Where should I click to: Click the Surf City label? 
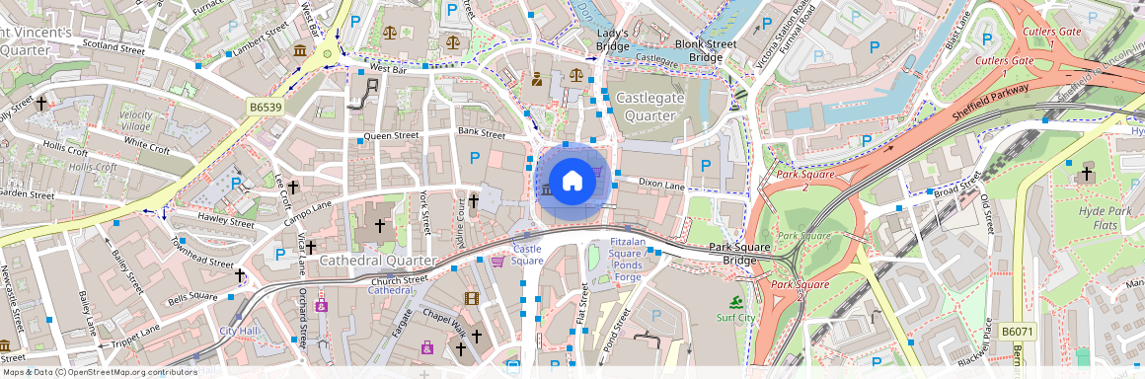click(x=736, y=318)
